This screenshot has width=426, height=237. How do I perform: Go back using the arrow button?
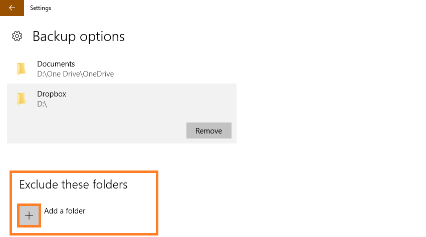pyautogui.click(x=12, y=8)
